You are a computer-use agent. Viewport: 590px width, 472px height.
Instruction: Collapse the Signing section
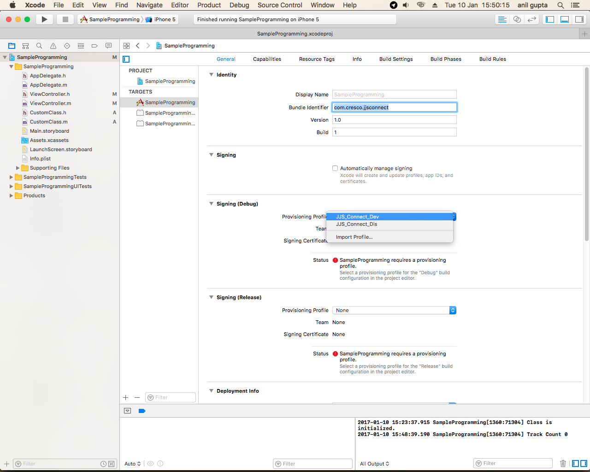tap(211, 155)
